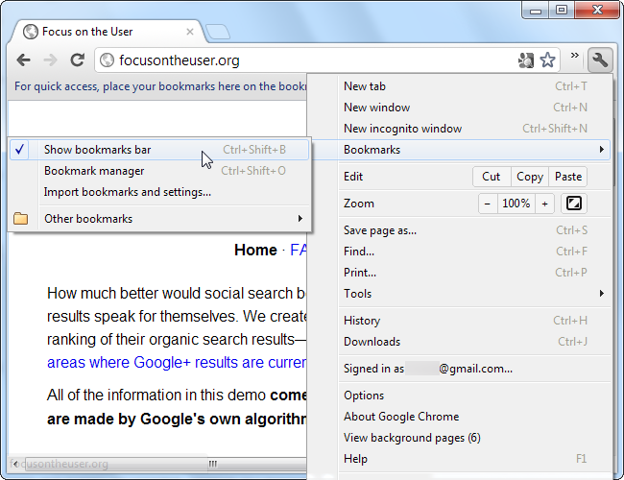Increase zoom with plus button

pyautogui.click(x=545, y=204)
